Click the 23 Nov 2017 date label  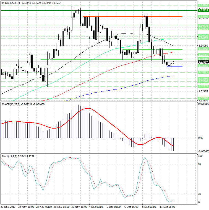[8, 207]
